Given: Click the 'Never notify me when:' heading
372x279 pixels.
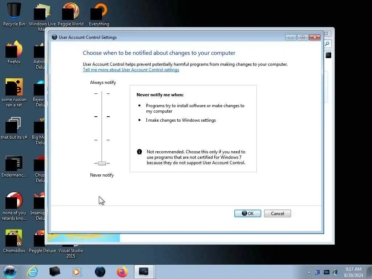Looking at the screenshot, I should (x=160, y=95).
